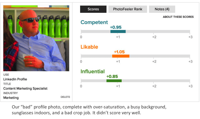Viewport: 200px width, 119px height.
Task: Open the Notes (4) tab
Action: [162, 9]
